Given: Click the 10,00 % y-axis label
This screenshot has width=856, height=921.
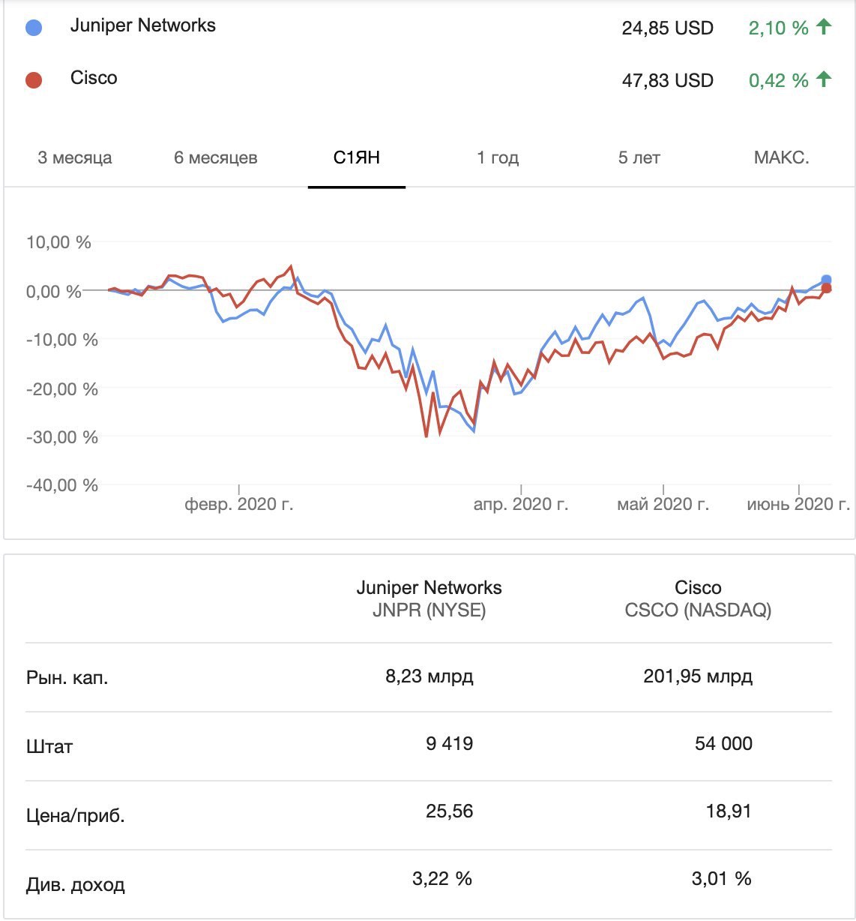Looking at the screenshot, I should coord(58,242).
